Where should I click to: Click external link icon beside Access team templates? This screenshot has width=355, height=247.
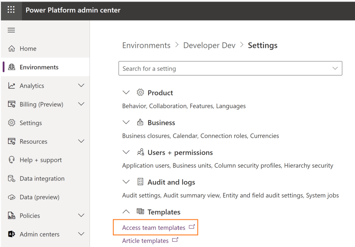192,227
